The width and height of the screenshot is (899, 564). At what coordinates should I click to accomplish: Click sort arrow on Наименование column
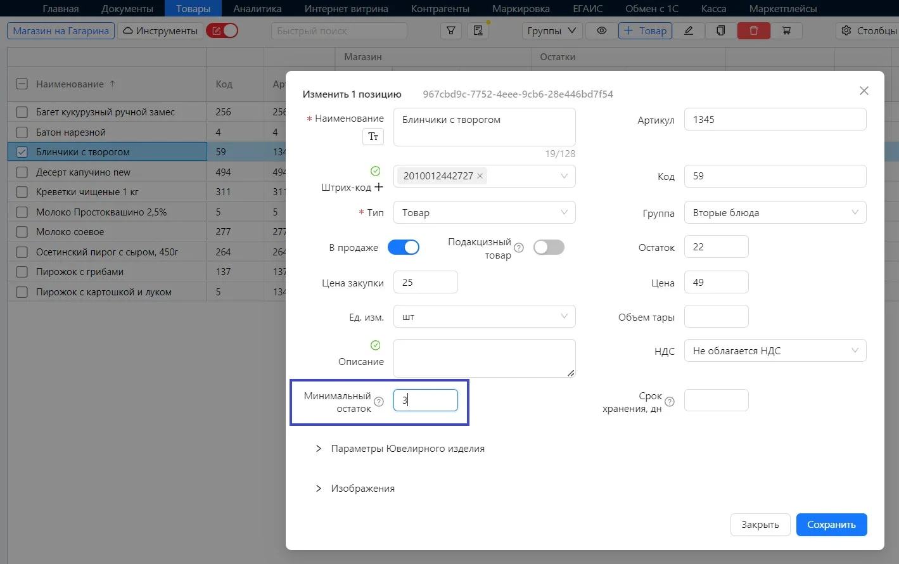(112, 84)
